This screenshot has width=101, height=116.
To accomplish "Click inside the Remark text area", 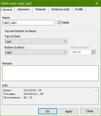I will pyautogui.click(x=51, y=73).
